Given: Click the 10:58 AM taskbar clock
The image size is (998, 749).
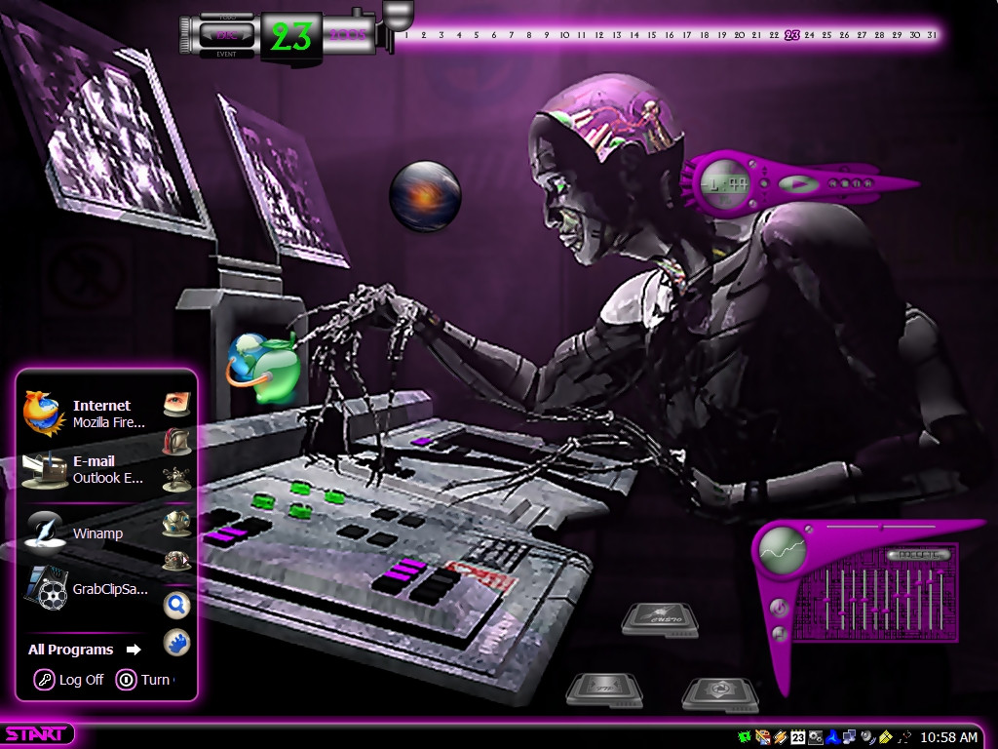Looking at the screenshot, I should 948,737.
